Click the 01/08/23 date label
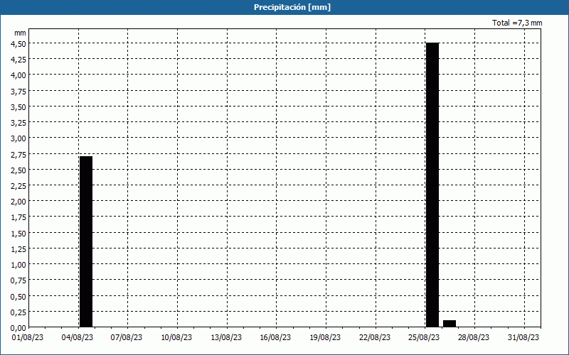This screenshot has height=355, width=569. tap(28, 337)
